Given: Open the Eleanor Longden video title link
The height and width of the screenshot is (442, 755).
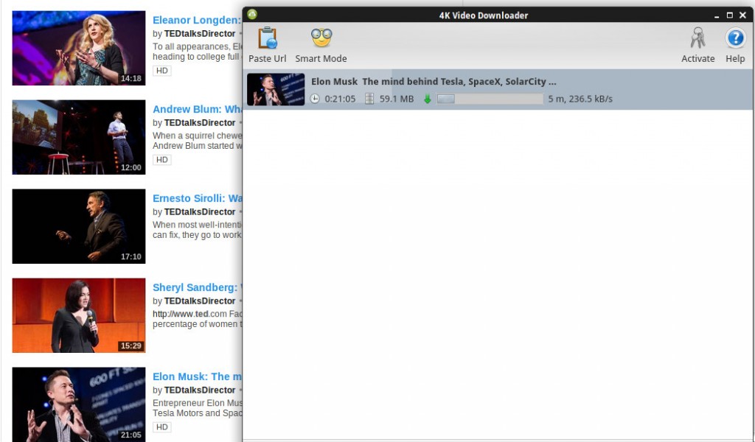Looking at the screenshot, I should coord(197,20).
